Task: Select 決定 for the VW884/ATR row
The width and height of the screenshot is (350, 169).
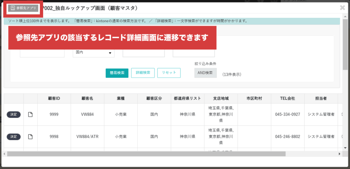Action: (14, 137)
